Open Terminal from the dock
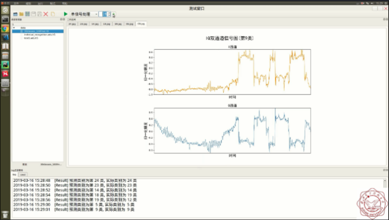Image resolution: width=389 pixels, height=220 pixels. click(x=5, y=19)
